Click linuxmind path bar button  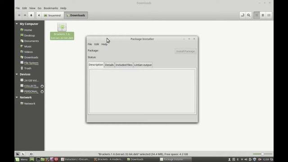tap(52, 15)
